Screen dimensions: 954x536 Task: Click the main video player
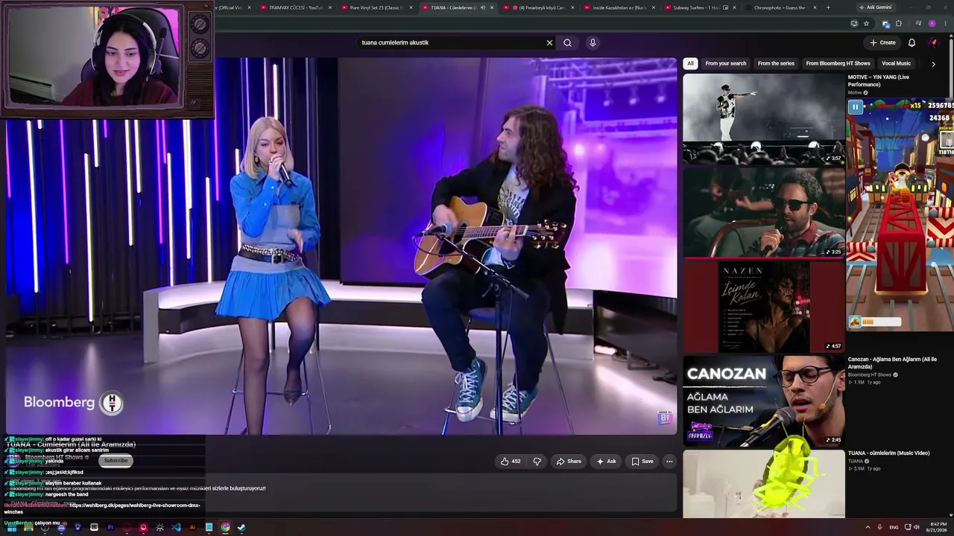[x=341, y=246]
